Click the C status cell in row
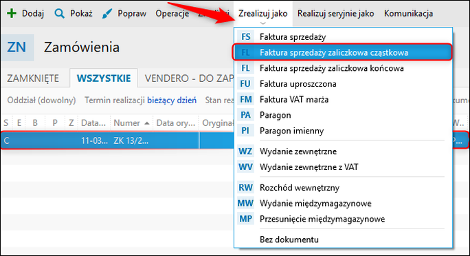Viewport: 470px width, 256px height. coord(7,141)
